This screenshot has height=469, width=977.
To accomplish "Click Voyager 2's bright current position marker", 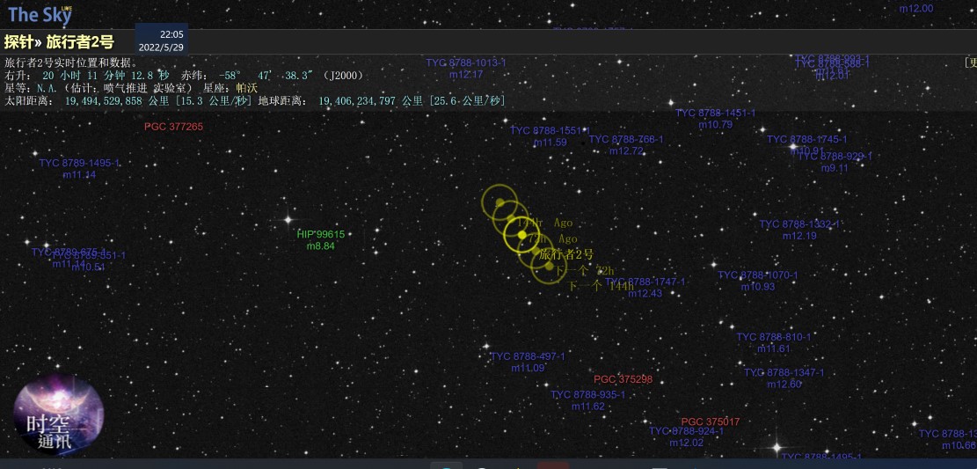I will point(521,234).
